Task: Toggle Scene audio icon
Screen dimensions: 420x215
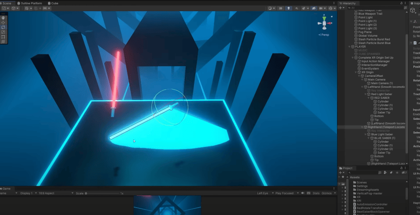Action: click(296, 8)
